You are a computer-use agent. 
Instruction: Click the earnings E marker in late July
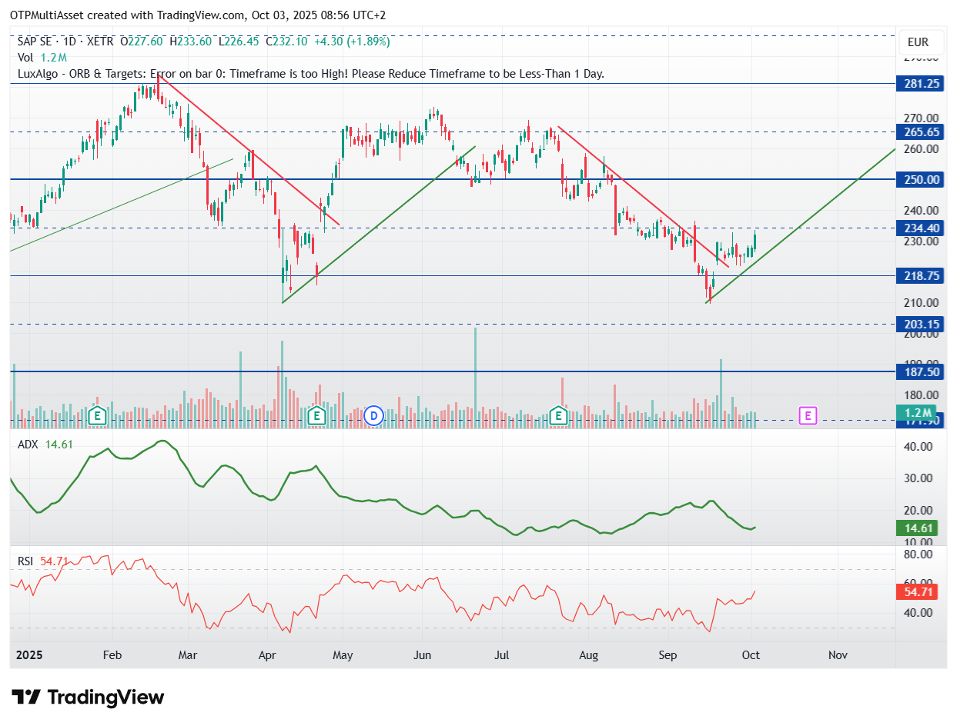coord(559,416)
